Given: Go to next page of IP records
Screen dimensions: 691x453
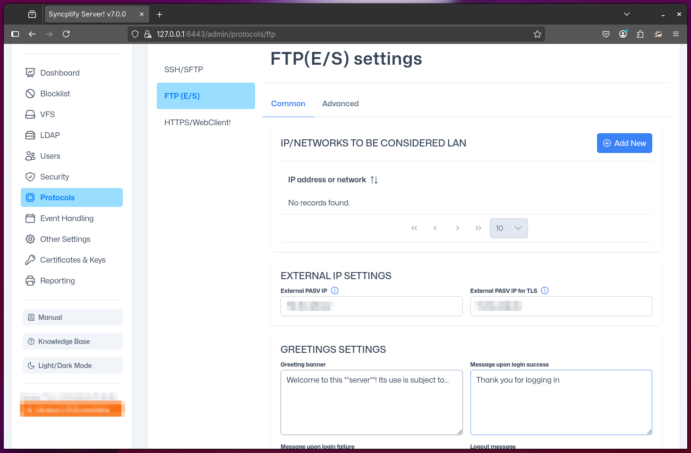Looking at the screenshot, I should [x=457, y=228].
